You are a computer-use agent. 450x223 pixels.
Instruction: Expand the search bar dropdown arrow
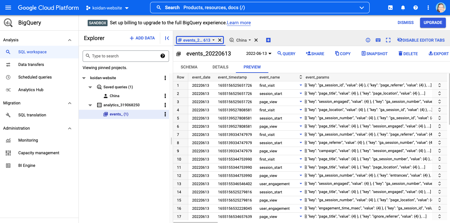[x=362, y=8]
